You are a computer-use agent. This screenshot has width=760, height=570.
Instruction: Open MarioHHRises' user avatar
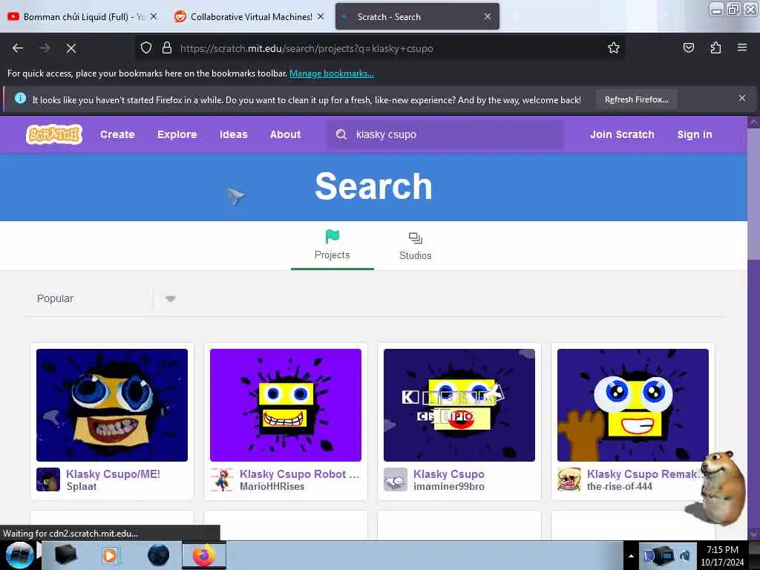click(222, 479)
